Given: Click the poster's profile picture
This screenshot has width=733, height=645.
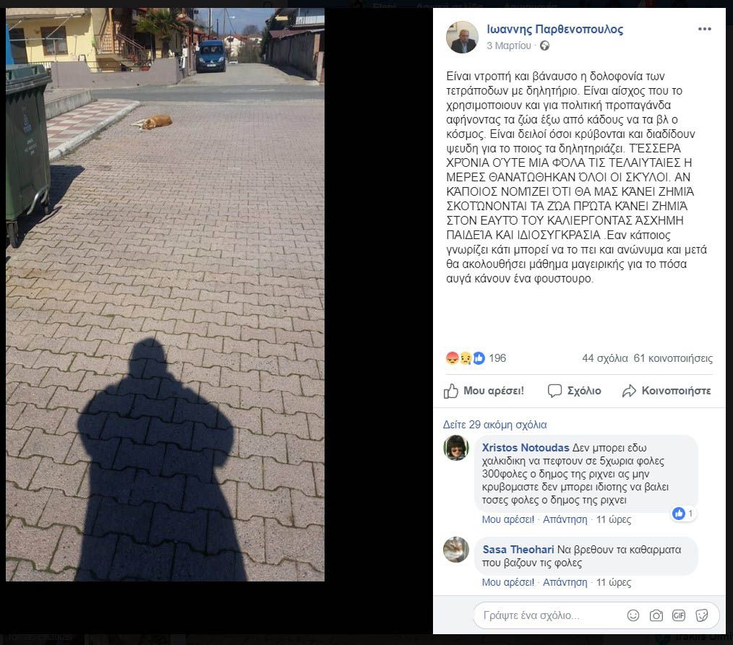Looking at the screenshot, I should [462, 37].
